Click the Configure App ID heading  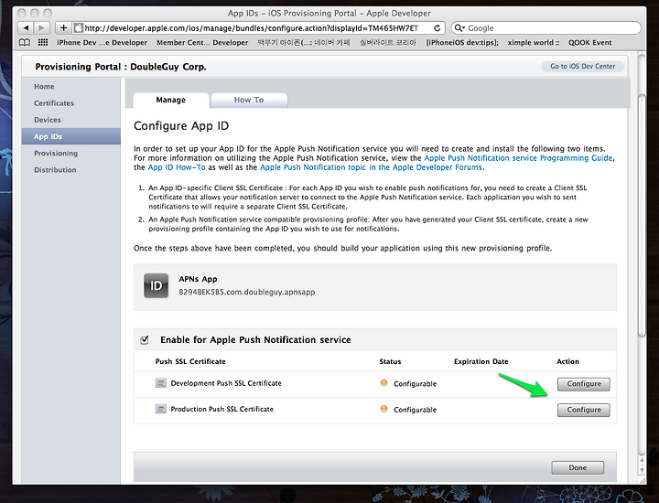tap(181, 126)
